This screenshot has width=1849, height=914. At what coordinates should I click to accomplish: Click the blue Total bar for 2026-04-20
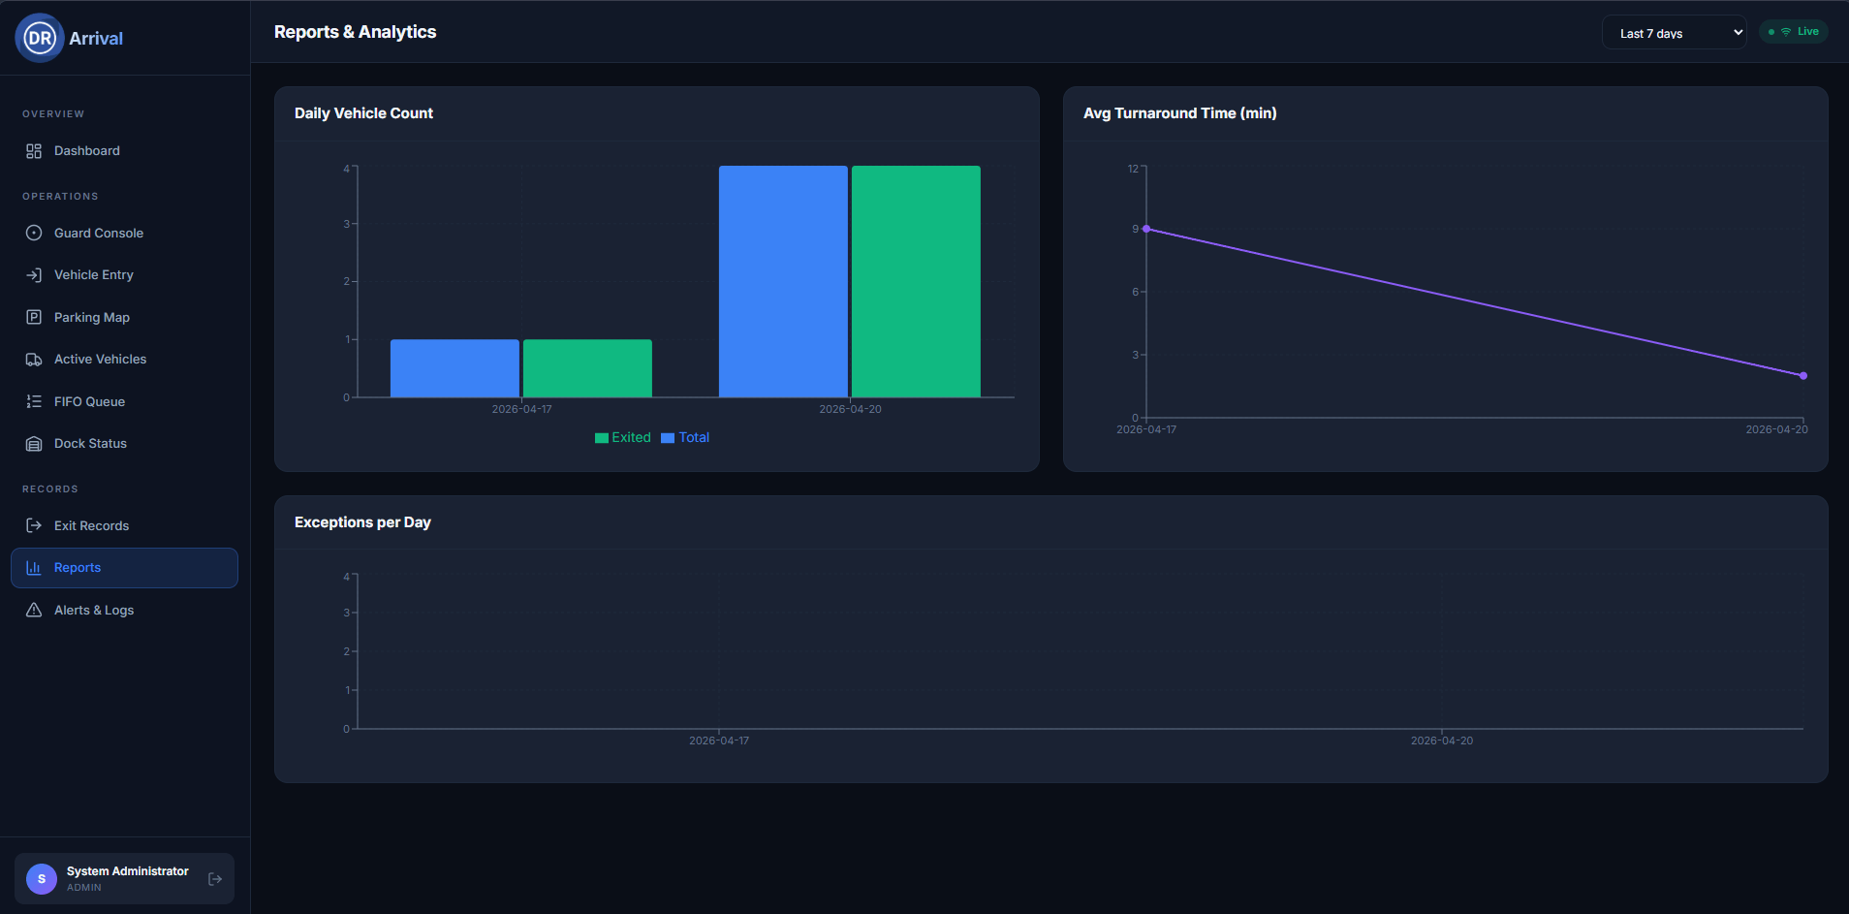(782, 281)
